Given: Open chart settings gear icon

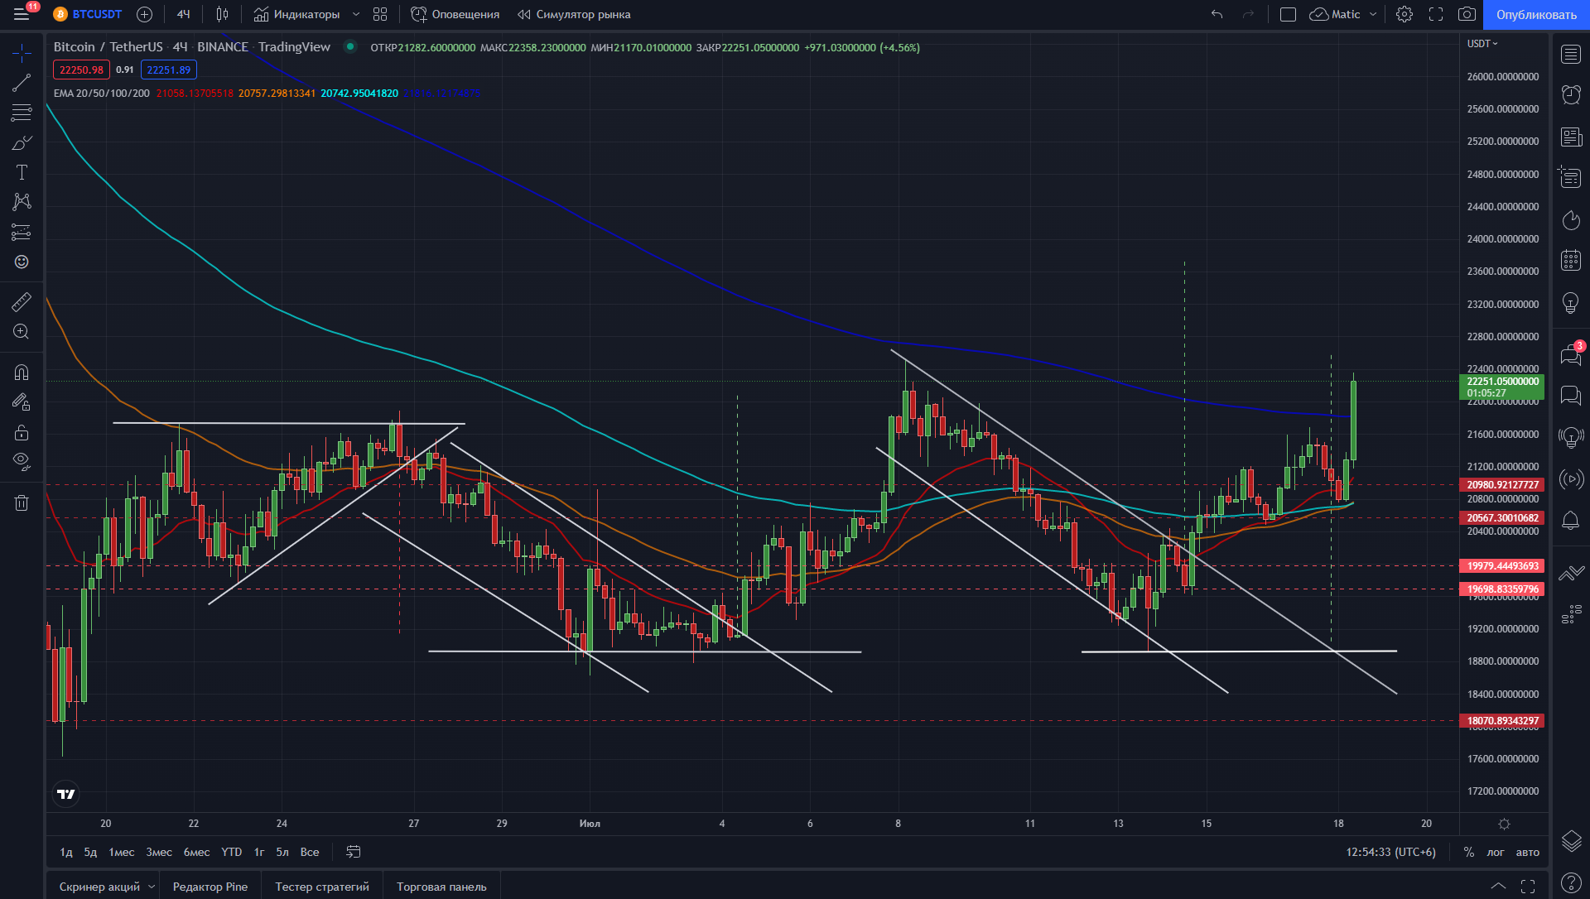Looking at the screenshot, I should 1404,14.
